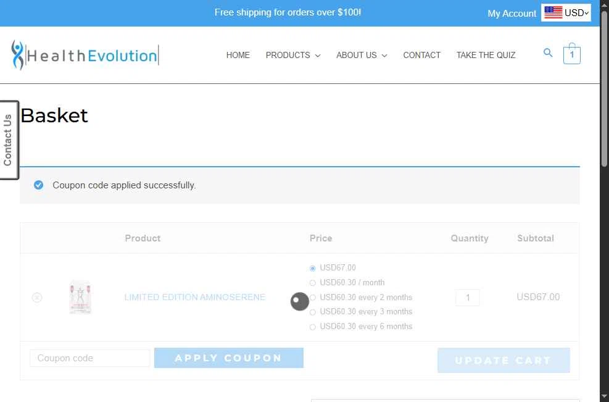Remove Aminoserene item with the X icon

pyautogui.click(x=37, y=298)
